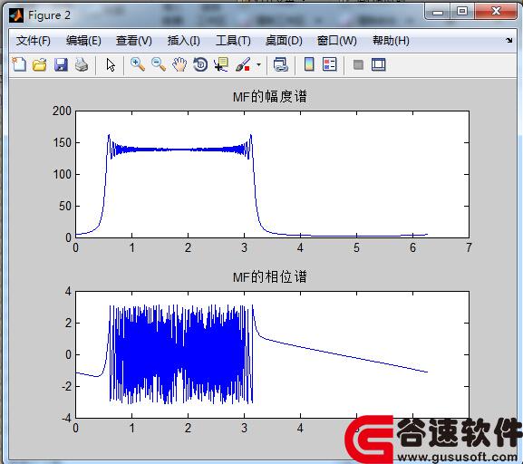Open the 工具(T) menu
This screenshot has height=464, width=523.
(233, 41)
